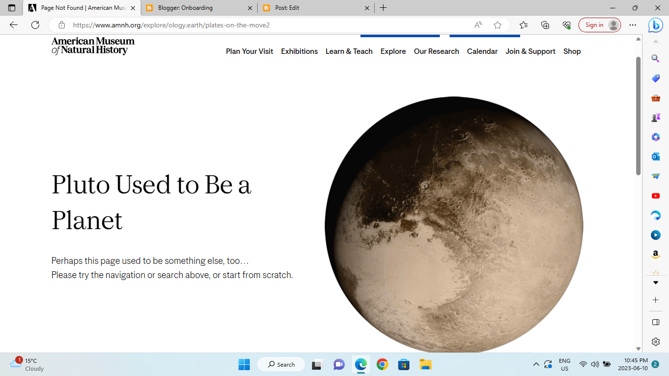Open the sidebar Microsoft 365 icon
669x376 pixels.
tap(656, 137)
